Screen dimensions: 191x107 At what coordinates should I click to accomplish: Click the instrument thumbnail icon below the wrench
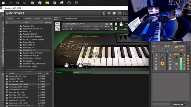[58, 28]
